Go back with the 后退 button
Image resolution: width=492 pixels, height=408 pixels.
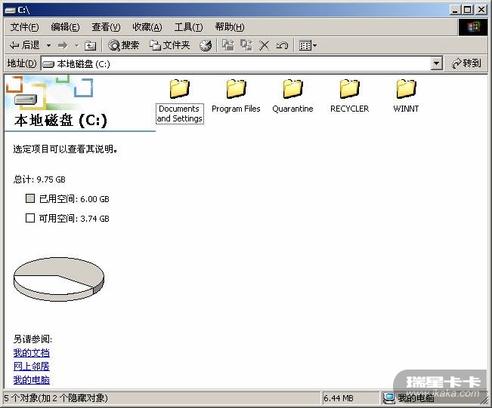pyautogui.click(x=24, y=45)
